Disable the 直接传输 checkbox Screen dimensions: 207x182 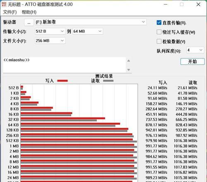coord(159,23)
